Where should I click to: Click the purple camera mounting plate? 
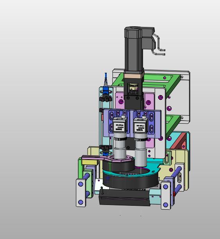click(x=132, y=124)
